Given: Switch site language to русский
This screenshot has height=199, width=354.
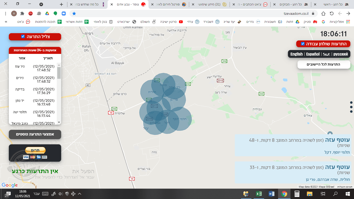Looking at the screenshot, I should pos(341,54).
